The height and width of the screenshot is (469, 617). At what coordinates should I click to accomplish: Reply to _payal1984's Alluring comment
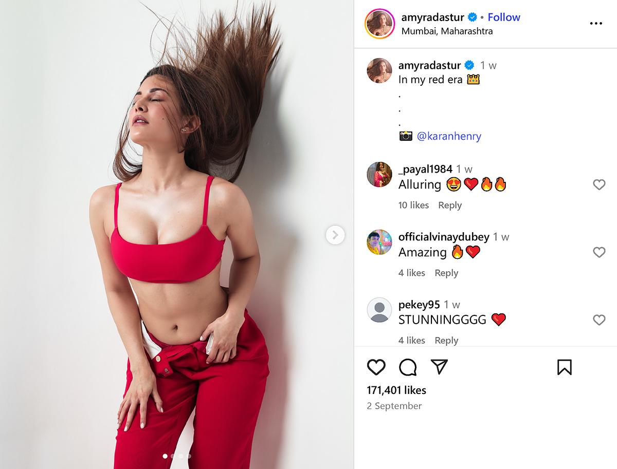(x=450, y=205)
